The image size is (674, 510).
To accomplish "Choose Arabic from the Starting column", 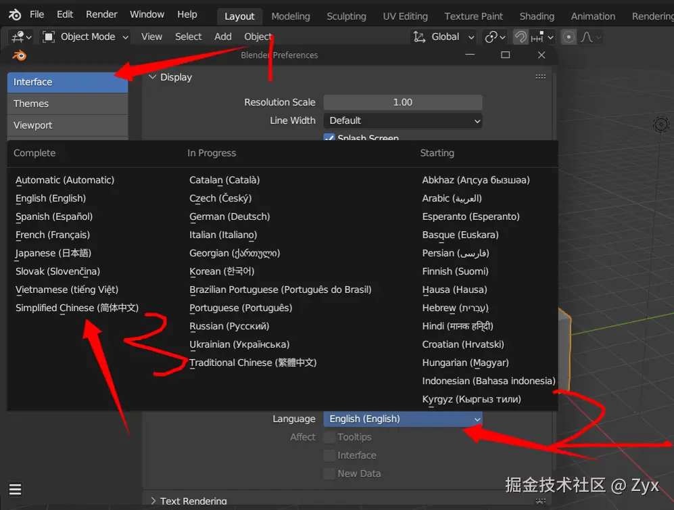I will click(x=452, y=198).
